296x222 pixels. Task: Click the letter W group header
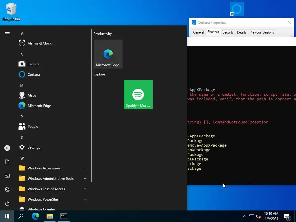click(x=22, y=158)
